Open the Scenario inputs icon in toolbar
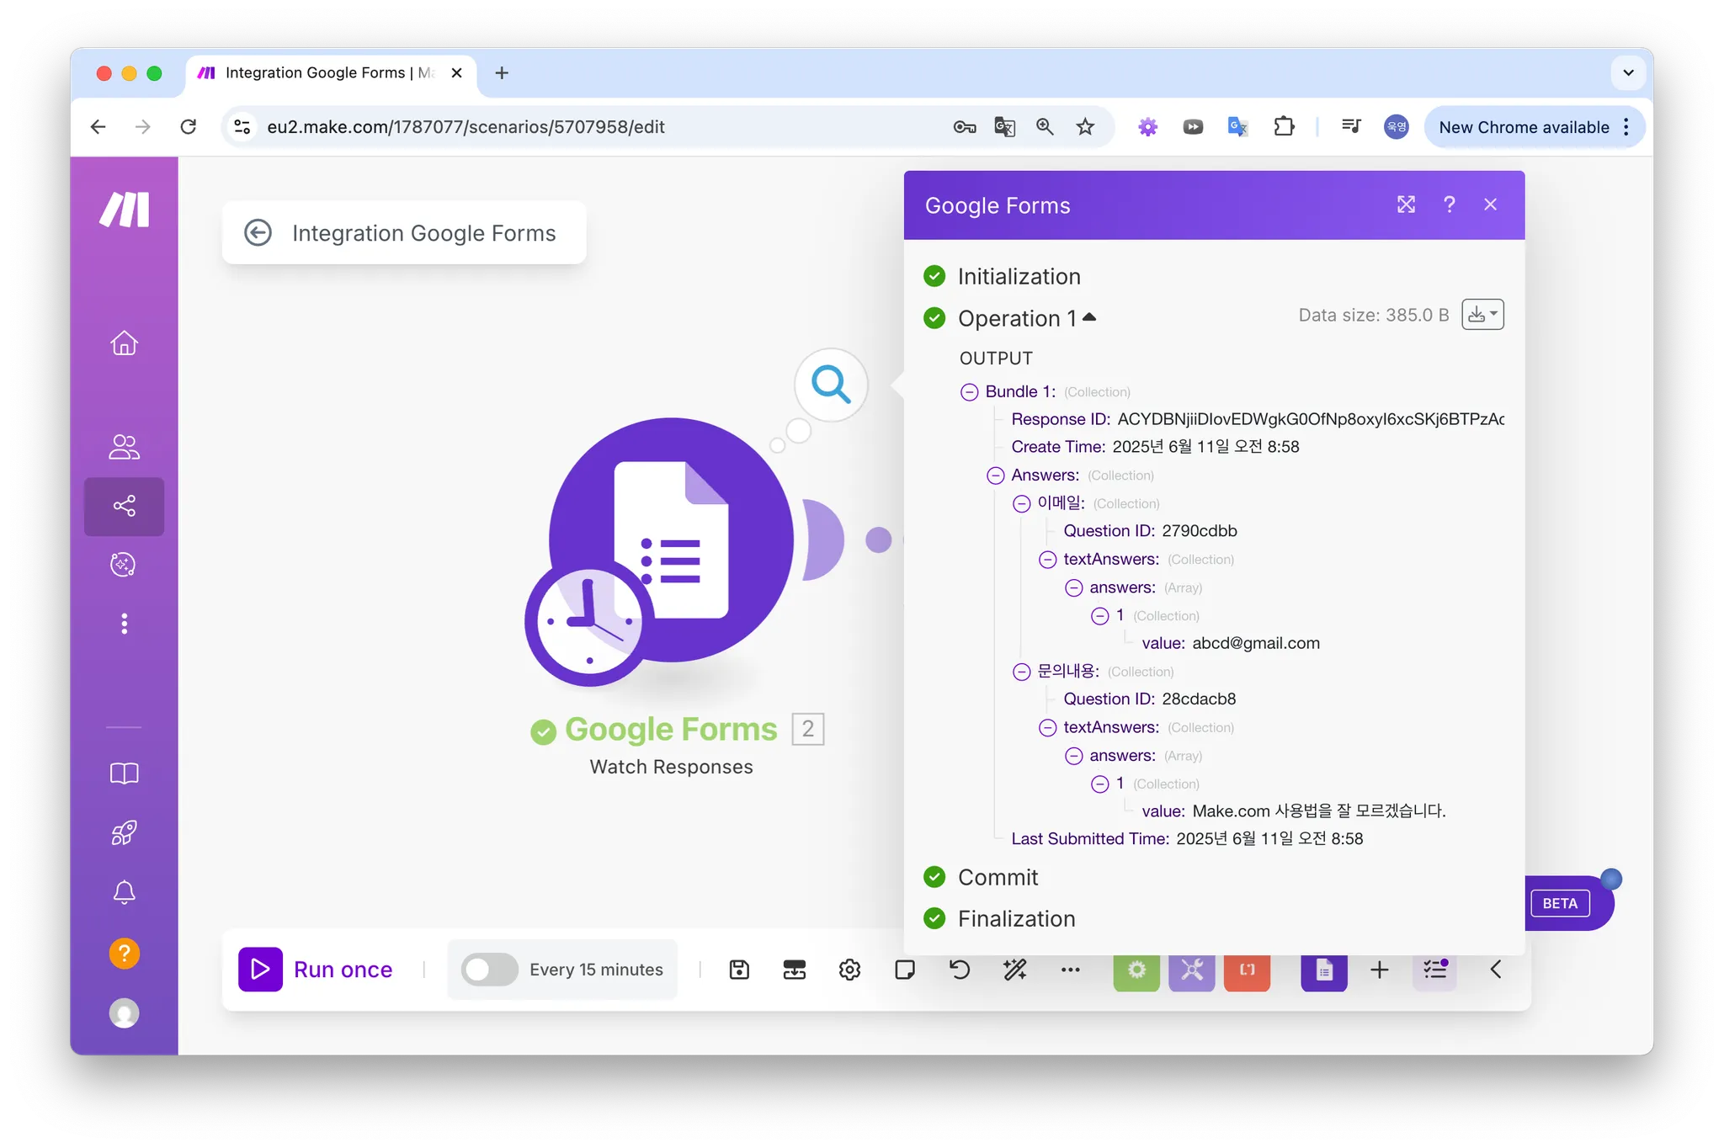Image resolution: width=1724 pixels, height=1148 pixels. 794,970
